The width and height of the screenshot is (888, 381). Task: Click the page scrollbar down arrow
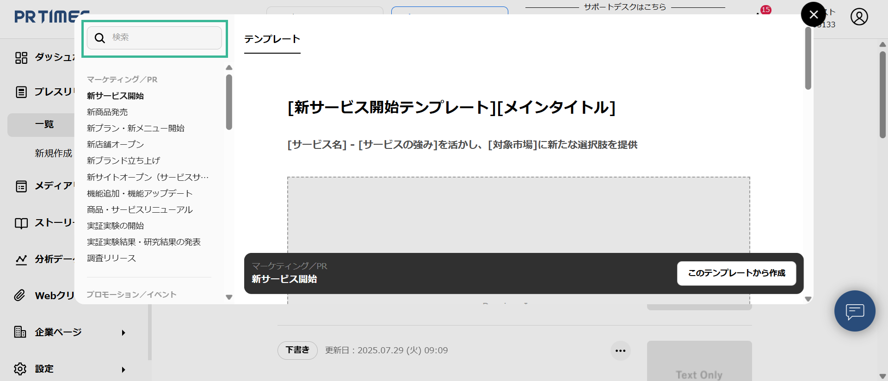(x=882, y=376)
